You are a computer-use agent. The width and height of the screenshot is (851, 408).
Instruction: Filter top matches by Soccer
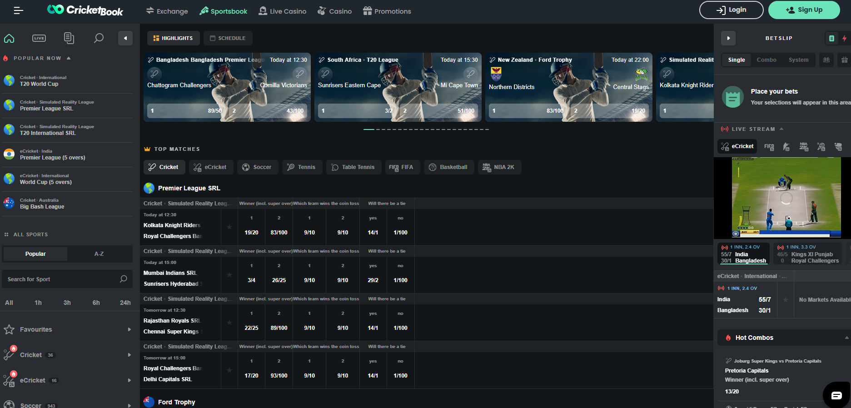[257, 167]
